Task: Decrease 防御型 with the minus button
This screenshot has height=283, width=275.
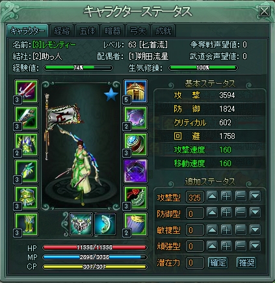Action: (241, 213)
